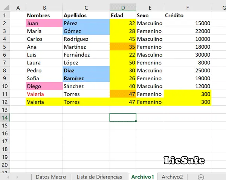The height and width of the screenshot is (180, 226).
Task: Go to previous sheet using left arrow
Action: (8, 177)
